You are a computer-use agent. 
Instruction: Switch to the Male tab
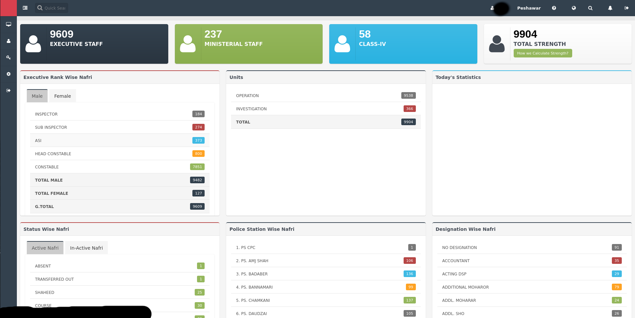[x=37, y=96]
